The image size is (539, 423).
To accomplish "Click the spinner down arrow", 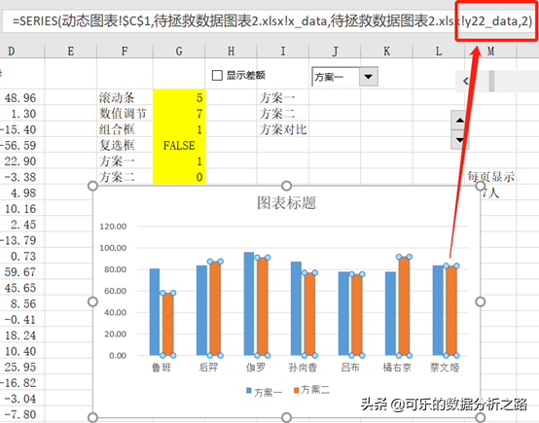I will coord(459,139).
